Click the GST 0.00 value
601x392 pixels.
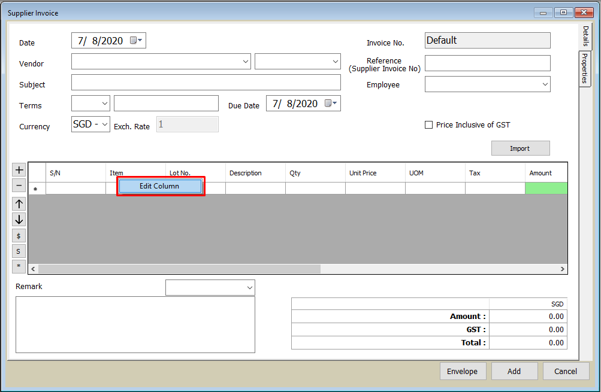pos(556,330)
